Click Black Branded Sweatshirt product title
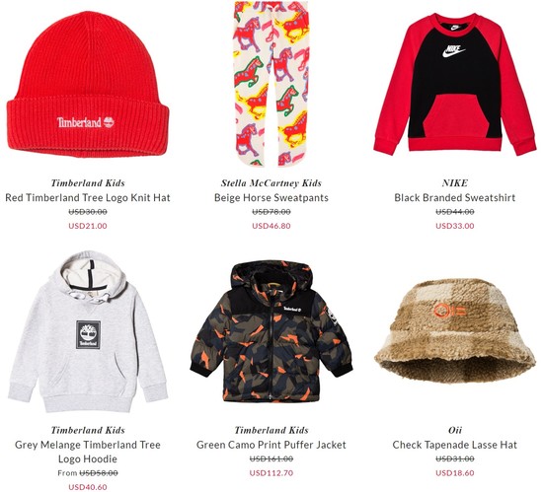 coord(455,198)
